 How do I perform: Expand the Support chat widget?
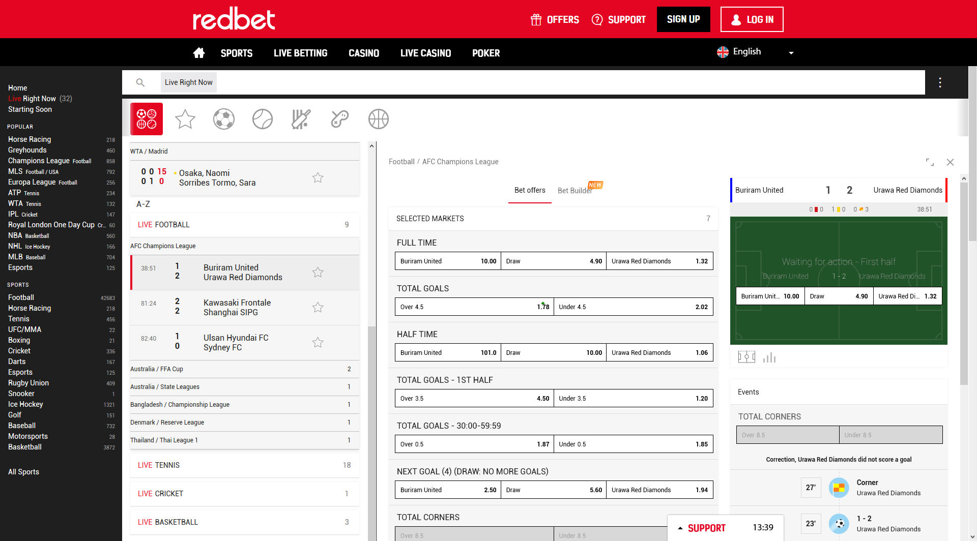click(726, 528)
